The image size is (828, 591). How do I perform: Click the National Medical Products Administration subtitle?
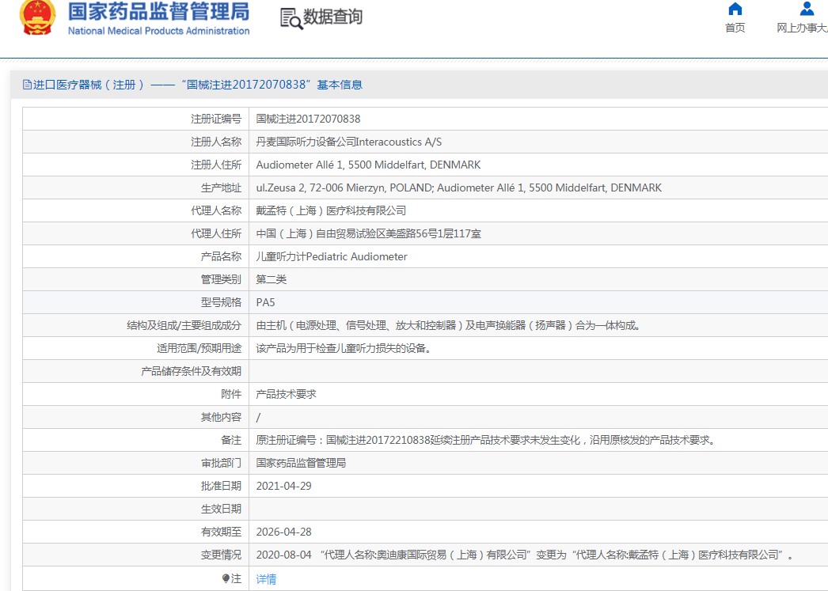point(158,31)
